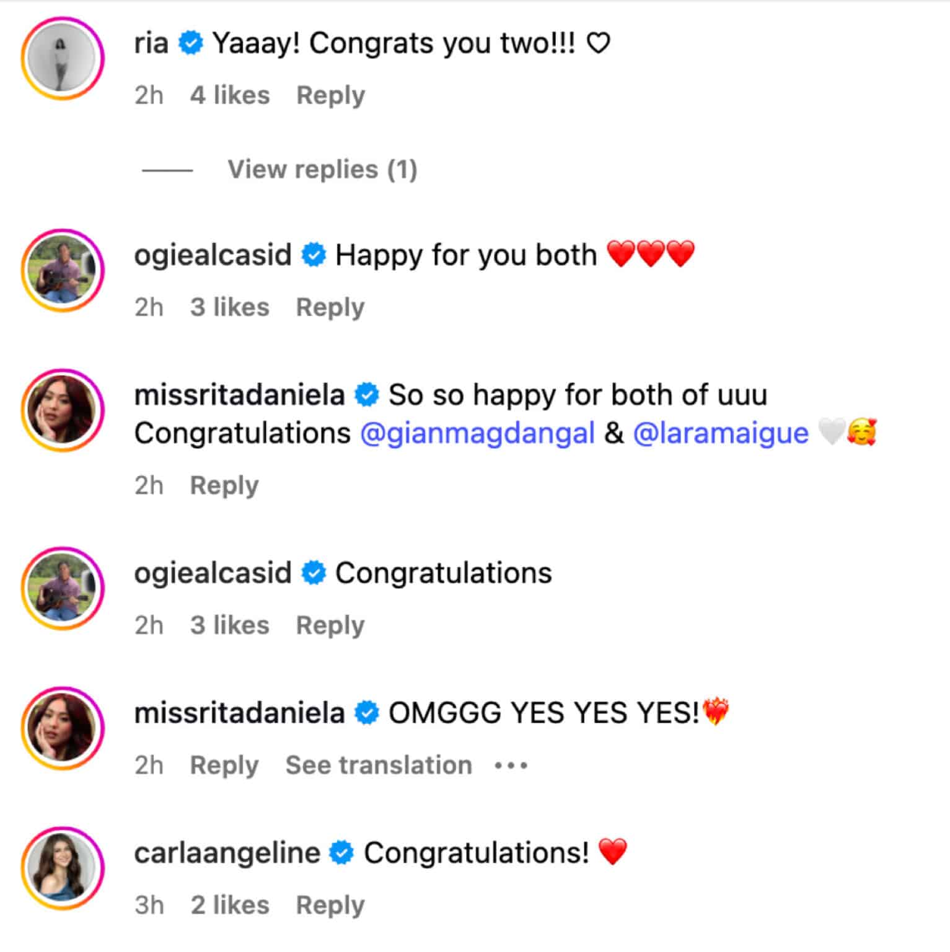The width and height of the screenshot is (950, 952).
Task: Open more options on the OMGGG comment
Action: pyautogui.click(x=509, y=764)
